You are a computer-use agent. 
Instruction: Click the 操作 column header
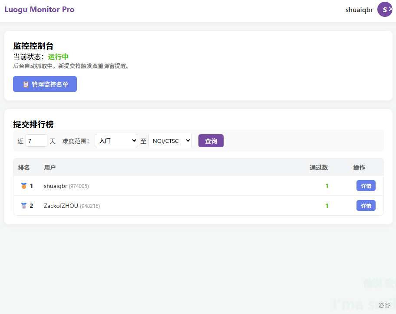click(359, 168)
